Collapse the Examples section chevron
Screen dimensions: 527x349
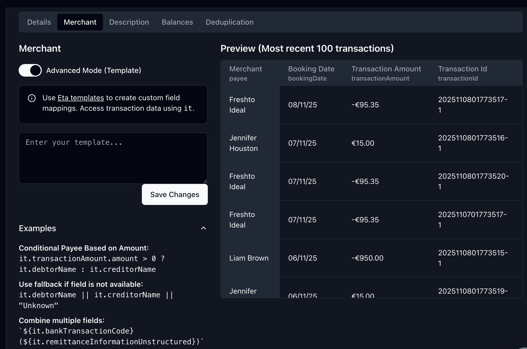[204, 228]
